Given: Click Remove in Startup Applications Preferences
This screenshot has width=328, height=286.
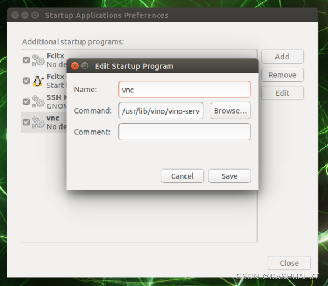Looking at the screenshot, I should [x=282, y=75].
